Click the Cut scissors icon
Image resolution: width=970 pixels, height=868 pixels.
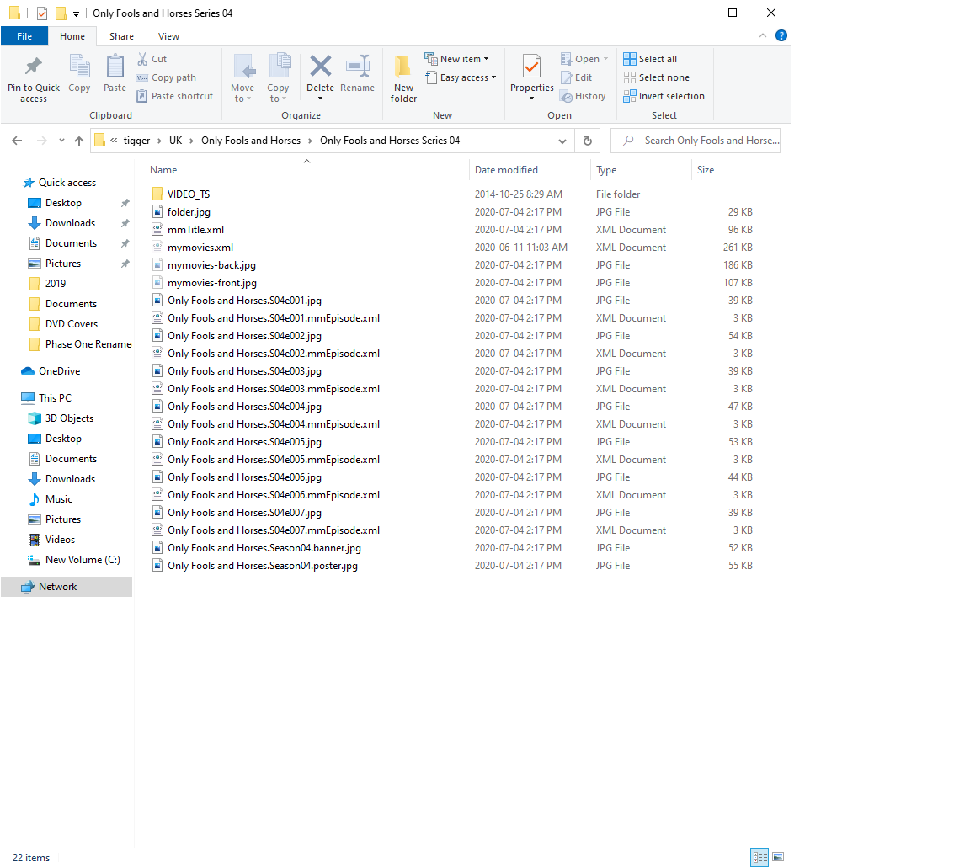pos(142,59)
